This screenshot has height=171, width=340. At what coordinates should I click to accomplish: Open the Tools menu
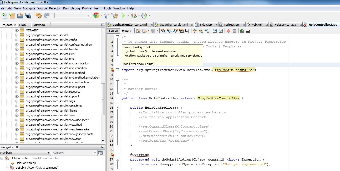107,8
